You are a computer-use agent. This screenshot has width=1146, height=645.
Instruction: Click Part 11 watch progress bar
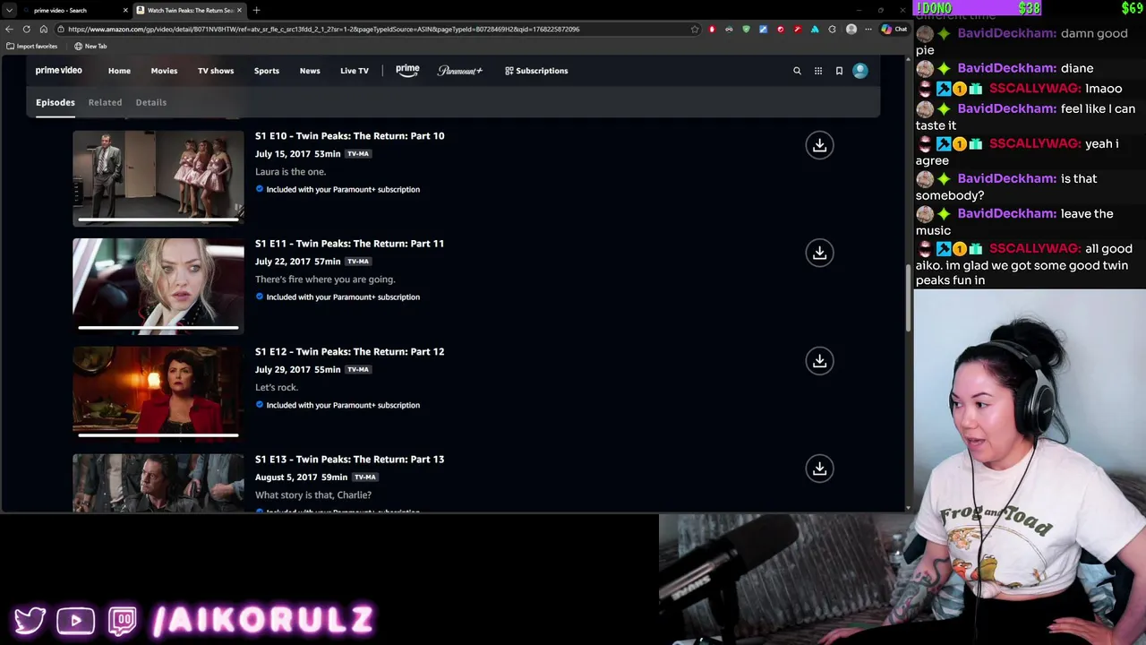click(158, 327)
